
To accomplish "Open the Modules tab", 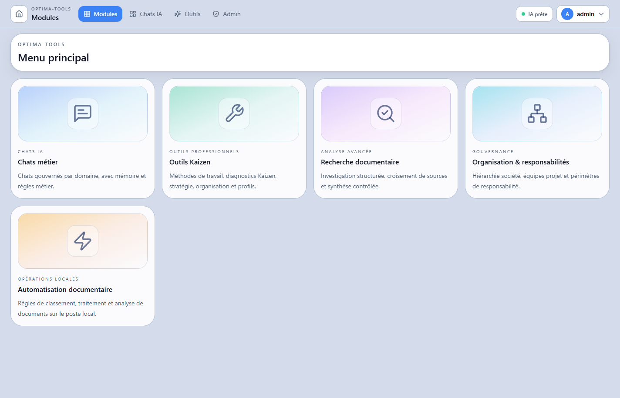I will coord(100,14).
